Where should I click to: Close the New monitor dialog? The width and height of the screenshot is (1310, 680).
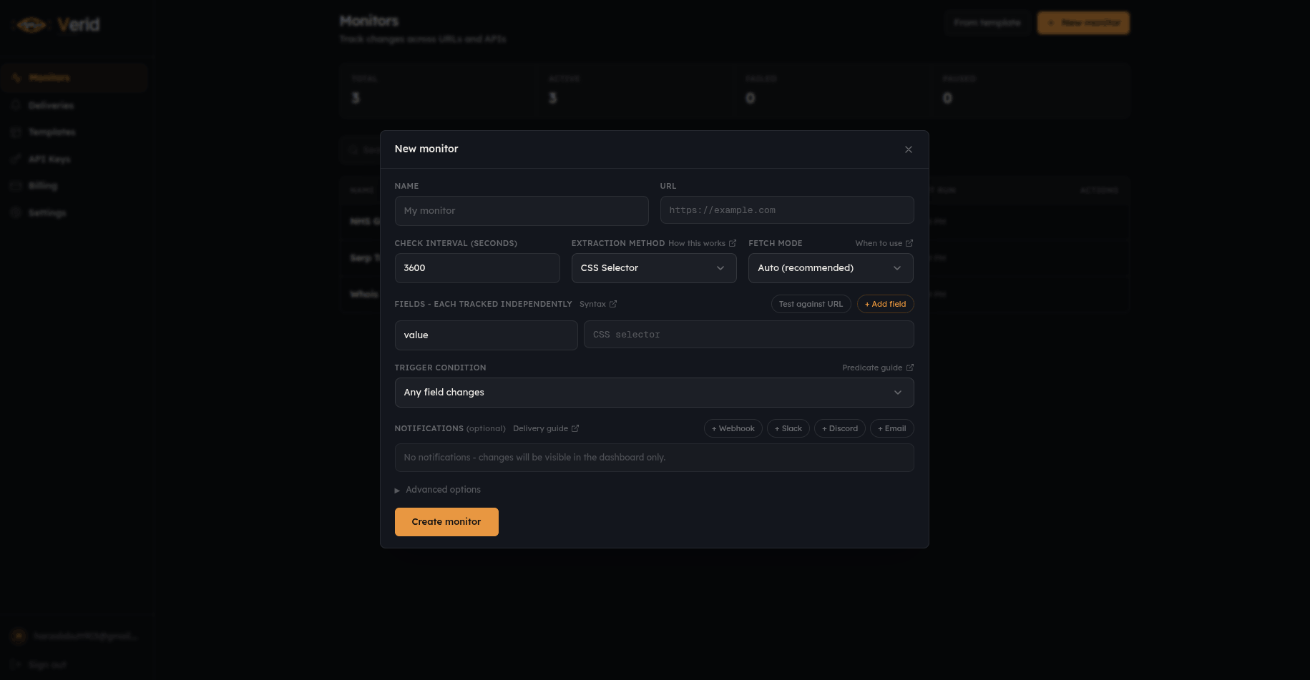point(908,149)
